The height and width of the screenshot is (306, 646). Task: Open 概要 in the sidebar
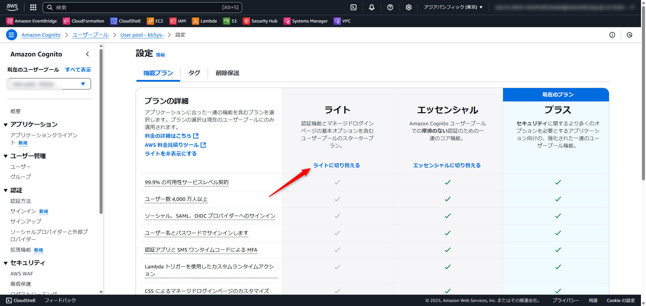point(15,111)
